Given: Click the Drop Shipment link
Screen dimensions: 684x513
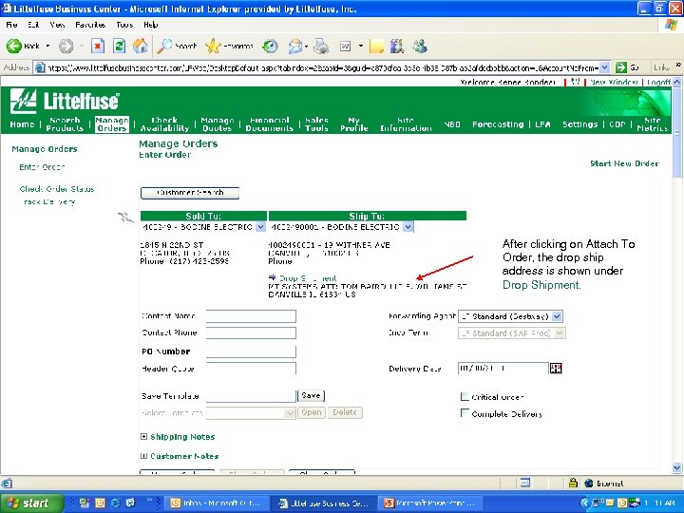Looking at the screenshot, I should coord(308,277).
